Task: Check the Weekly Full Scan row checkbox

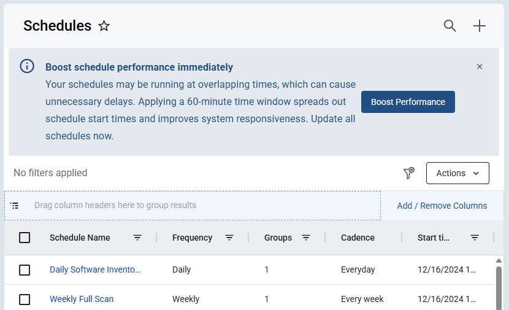Action: tap(25, 300)
